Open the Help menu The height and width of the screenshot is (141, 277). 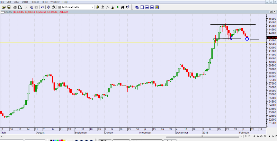pos(65,2)
